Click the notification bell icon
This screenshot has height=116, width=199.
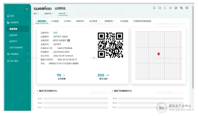(x=154, y=8)
